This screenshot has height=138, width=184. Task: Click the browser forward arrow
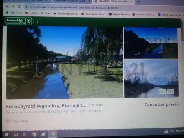(13, 7)
